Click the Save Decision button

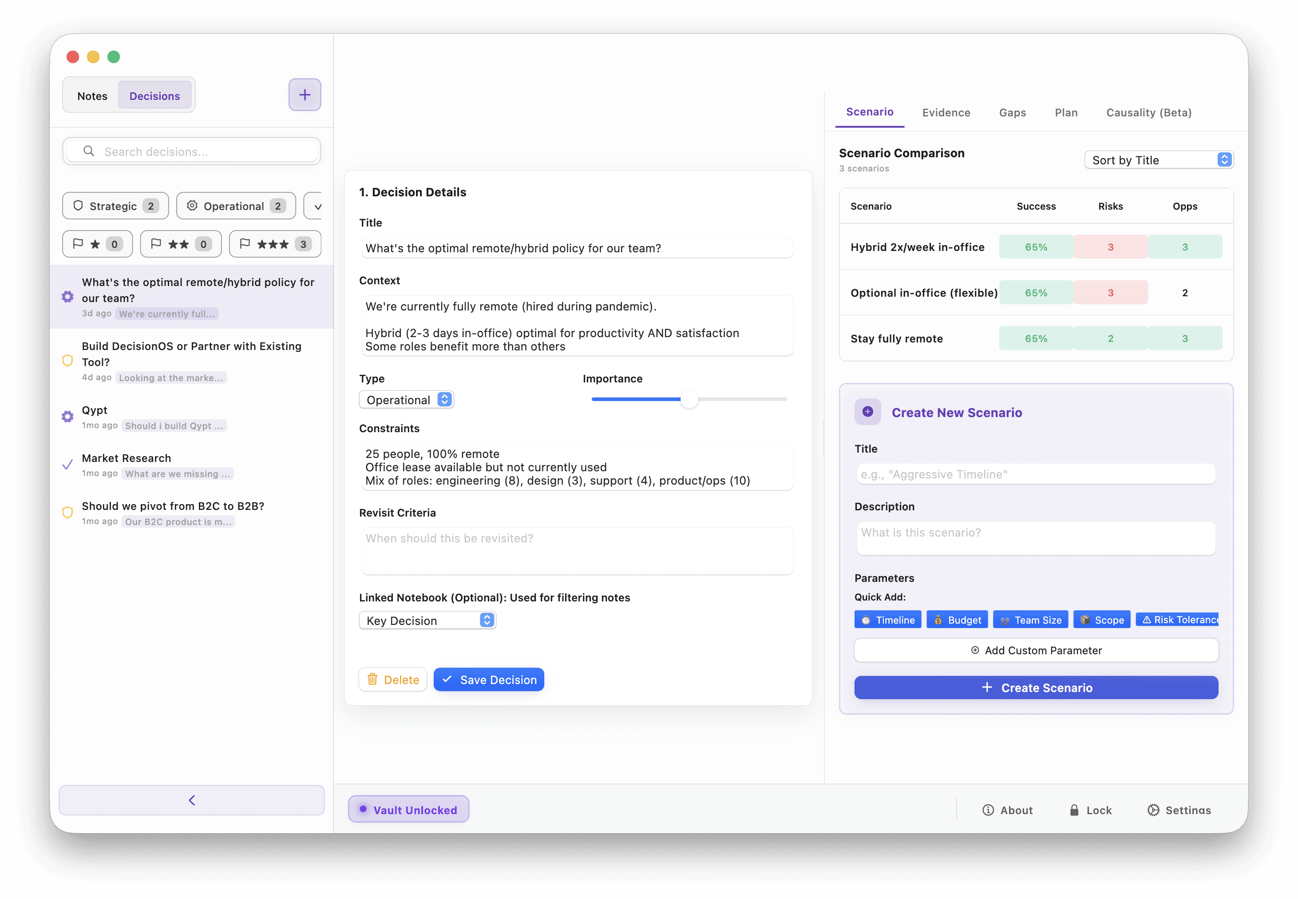[489, 679]
